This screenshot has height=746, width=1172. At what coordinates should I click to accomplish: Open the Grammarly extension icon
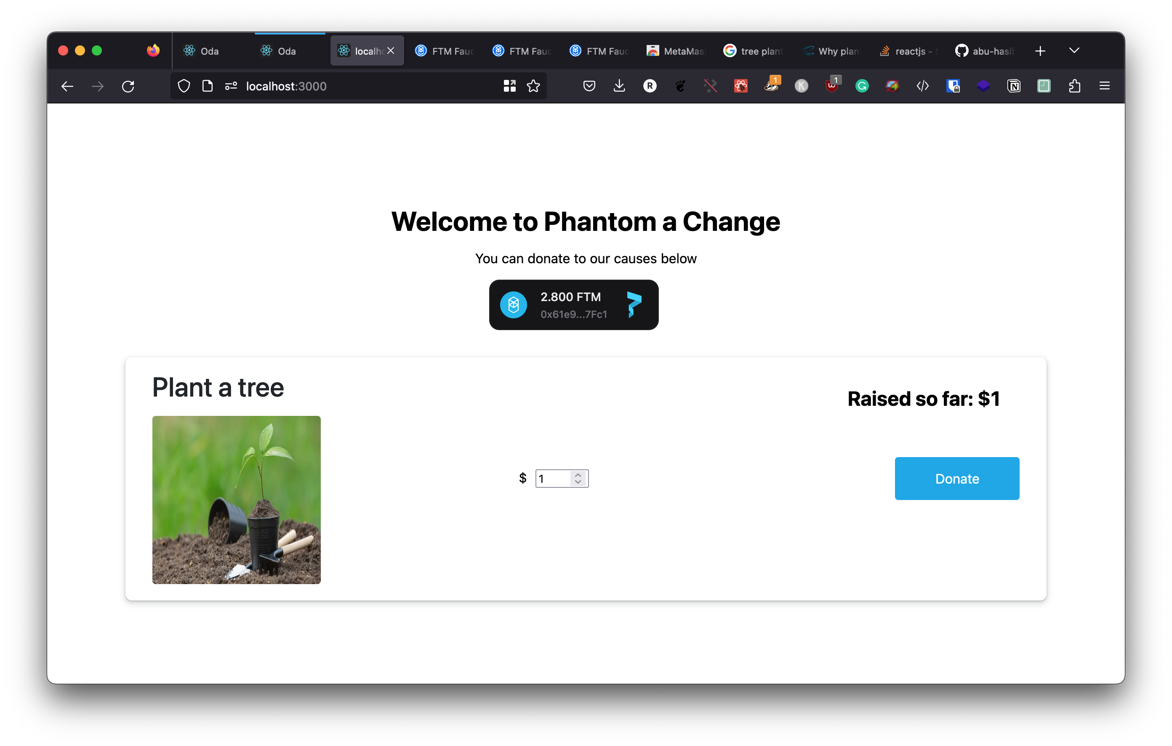862,86
